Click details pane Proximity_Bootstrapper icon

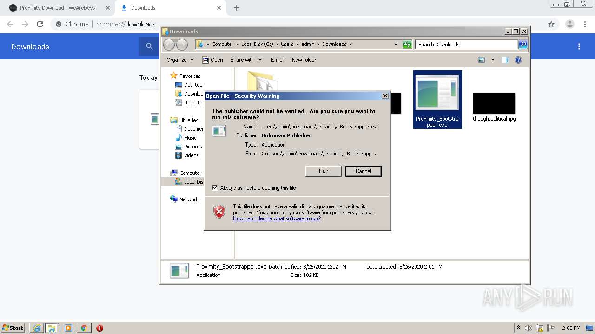pos(179,270)
